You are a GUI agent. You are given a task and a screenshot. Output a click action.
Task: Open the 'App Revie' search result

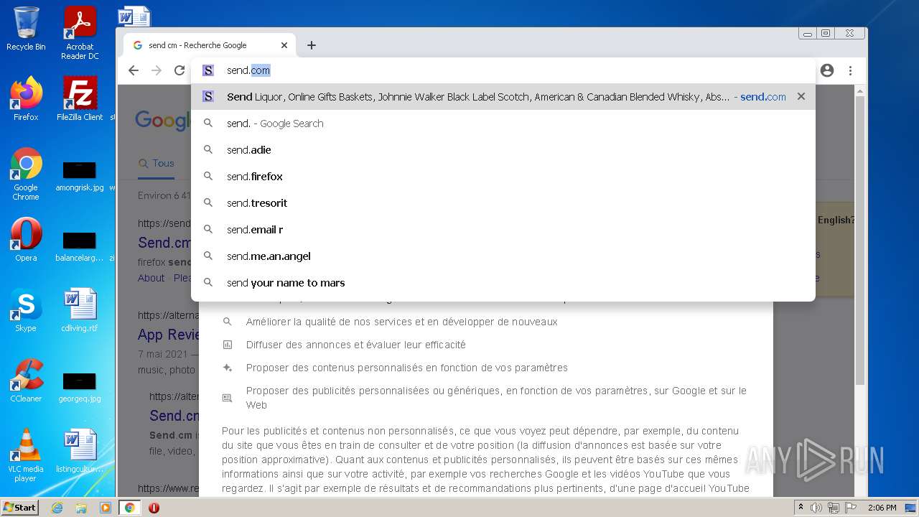click(168, 335)
